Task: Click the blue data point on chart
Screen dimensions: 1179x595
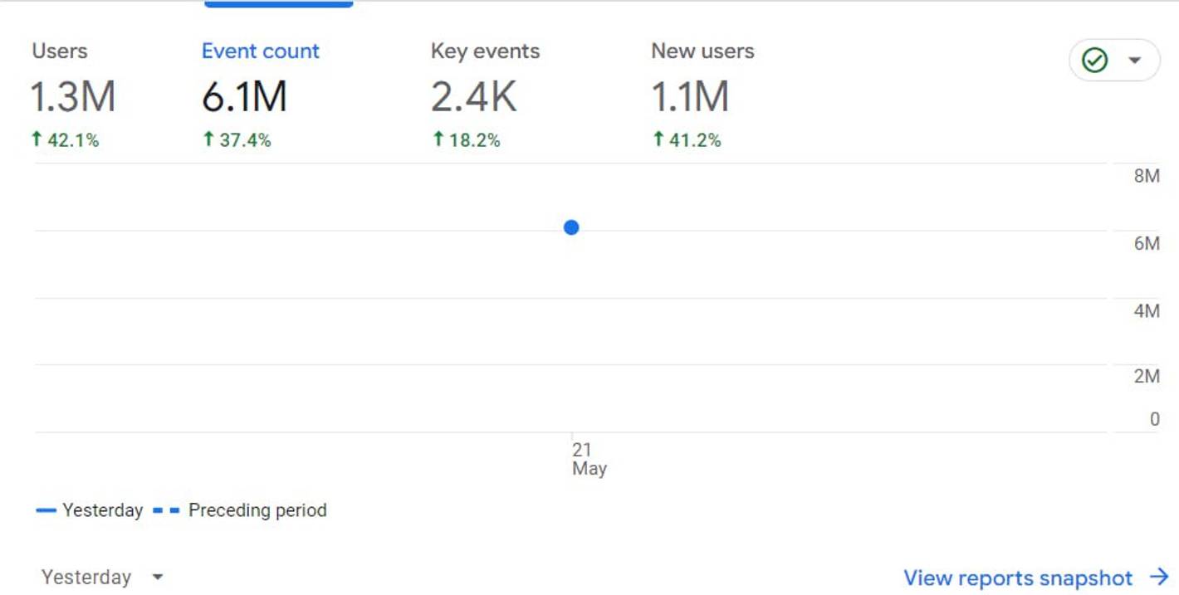Action: [x=571, y=227]
